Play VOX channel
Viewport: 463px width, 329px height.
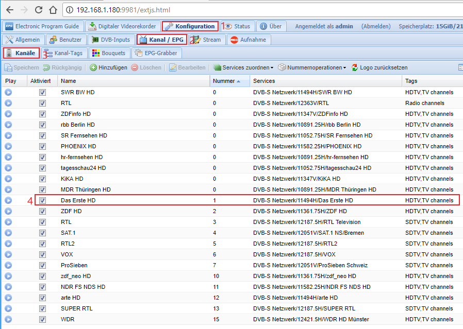point(8,254)
